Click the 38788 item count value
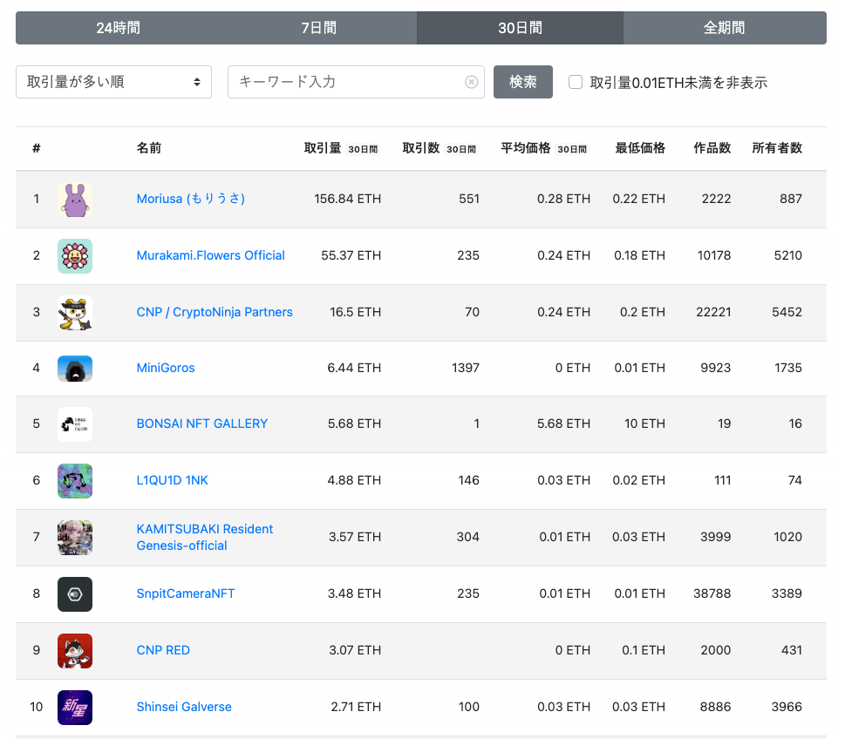845x739 pixels. (712, 593)
